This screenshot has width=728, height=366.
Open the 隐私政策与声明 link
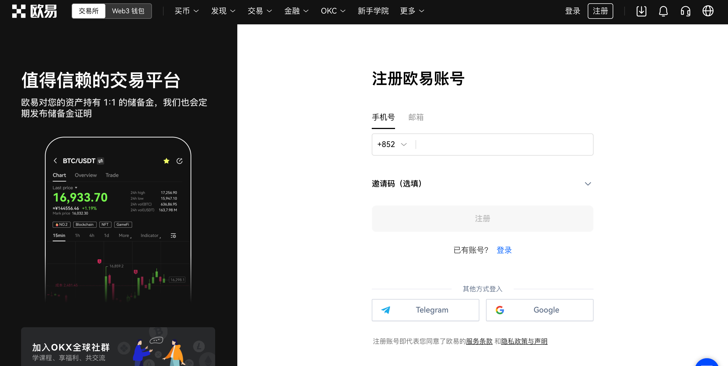(525, 341)
